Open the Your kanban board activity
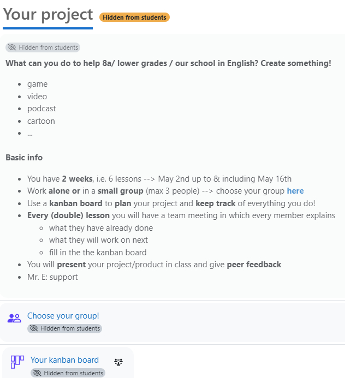 click(x=64, y=359)
